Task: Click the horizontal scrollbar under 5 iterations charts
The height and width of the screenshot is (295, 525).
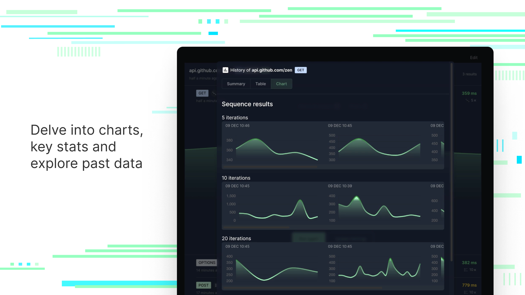Action: click(270, 167)
